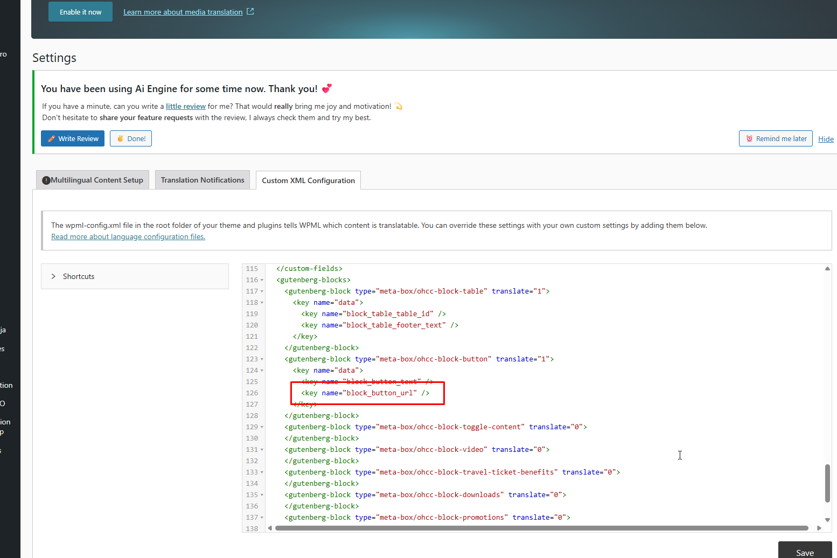
Task: Fold the ohcc-block-toggle-content block at line 129
Action: coord(262,427)
